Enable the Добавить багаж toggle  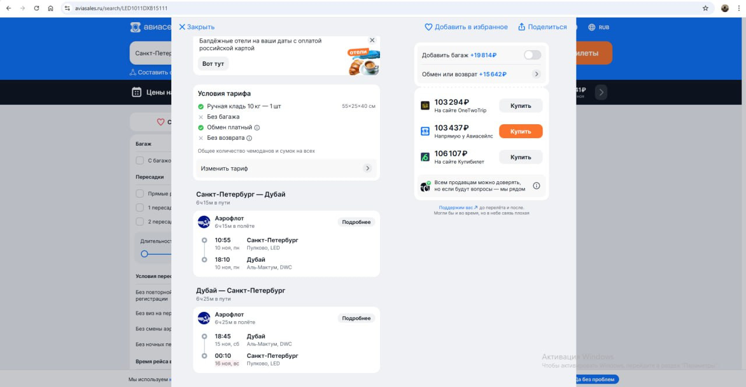pyautogui.click(x=532, y=55)
